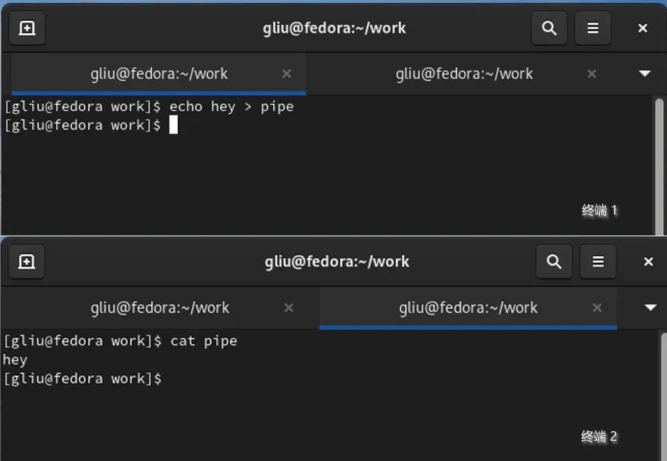
Task: Select the active tab above the echo command
Action: (x=159, y=74)
